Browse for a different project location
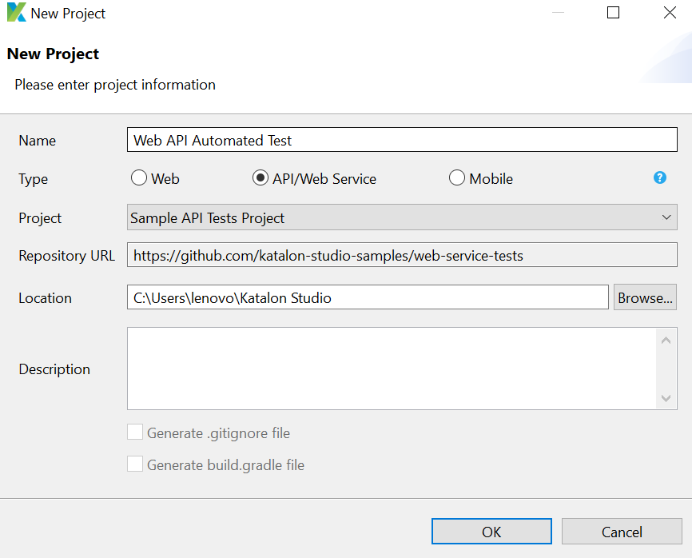 pos(645,297)
